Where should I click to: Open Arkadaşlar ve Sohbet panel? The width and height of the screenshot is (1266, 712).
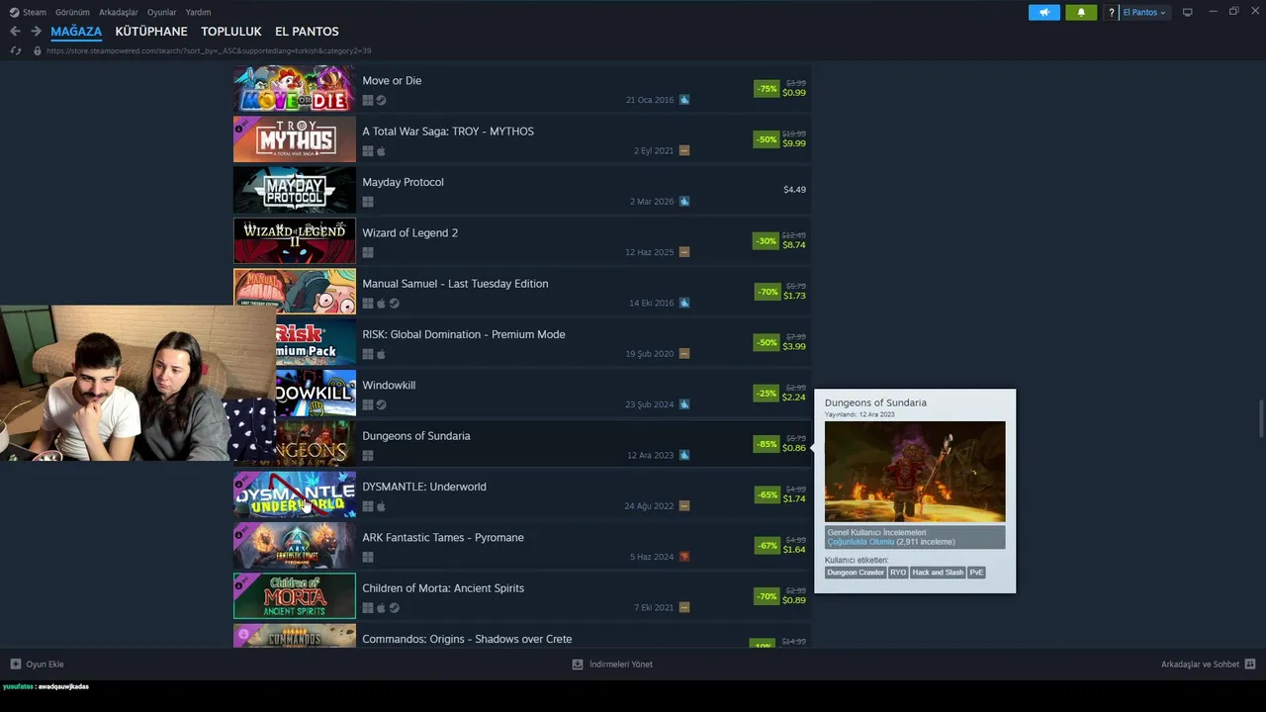[x=1200, y=665]
